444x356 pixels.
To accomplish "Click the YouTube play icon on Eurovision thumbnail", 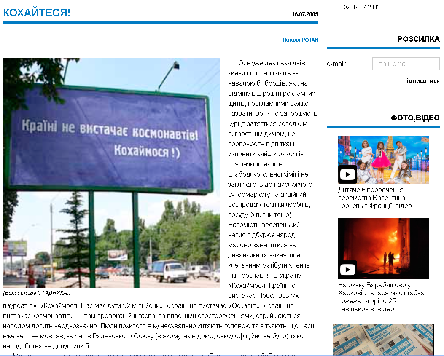I will click(347, 174).
